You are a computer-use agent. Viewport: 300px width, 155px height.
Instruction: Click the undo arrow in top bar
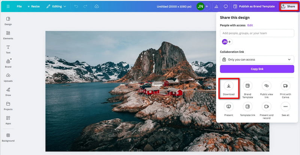[76, 6]
